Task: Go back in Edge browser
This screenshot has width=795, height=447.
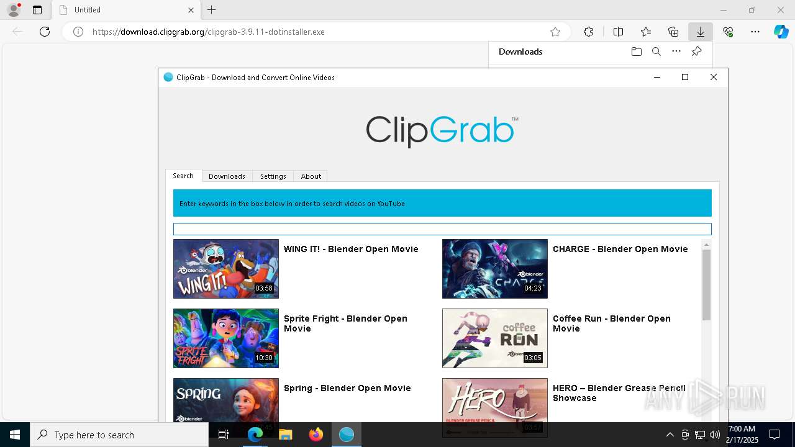Action: pos(17,32)
